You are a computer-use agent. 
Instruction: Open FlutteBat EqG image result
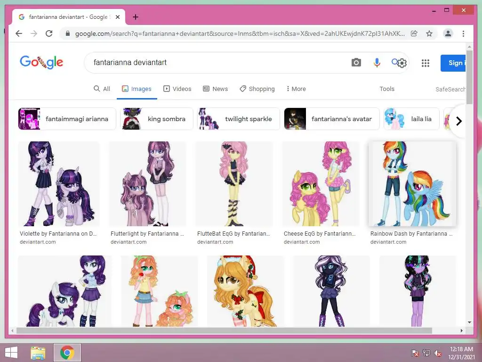click(x=234, y=184)
